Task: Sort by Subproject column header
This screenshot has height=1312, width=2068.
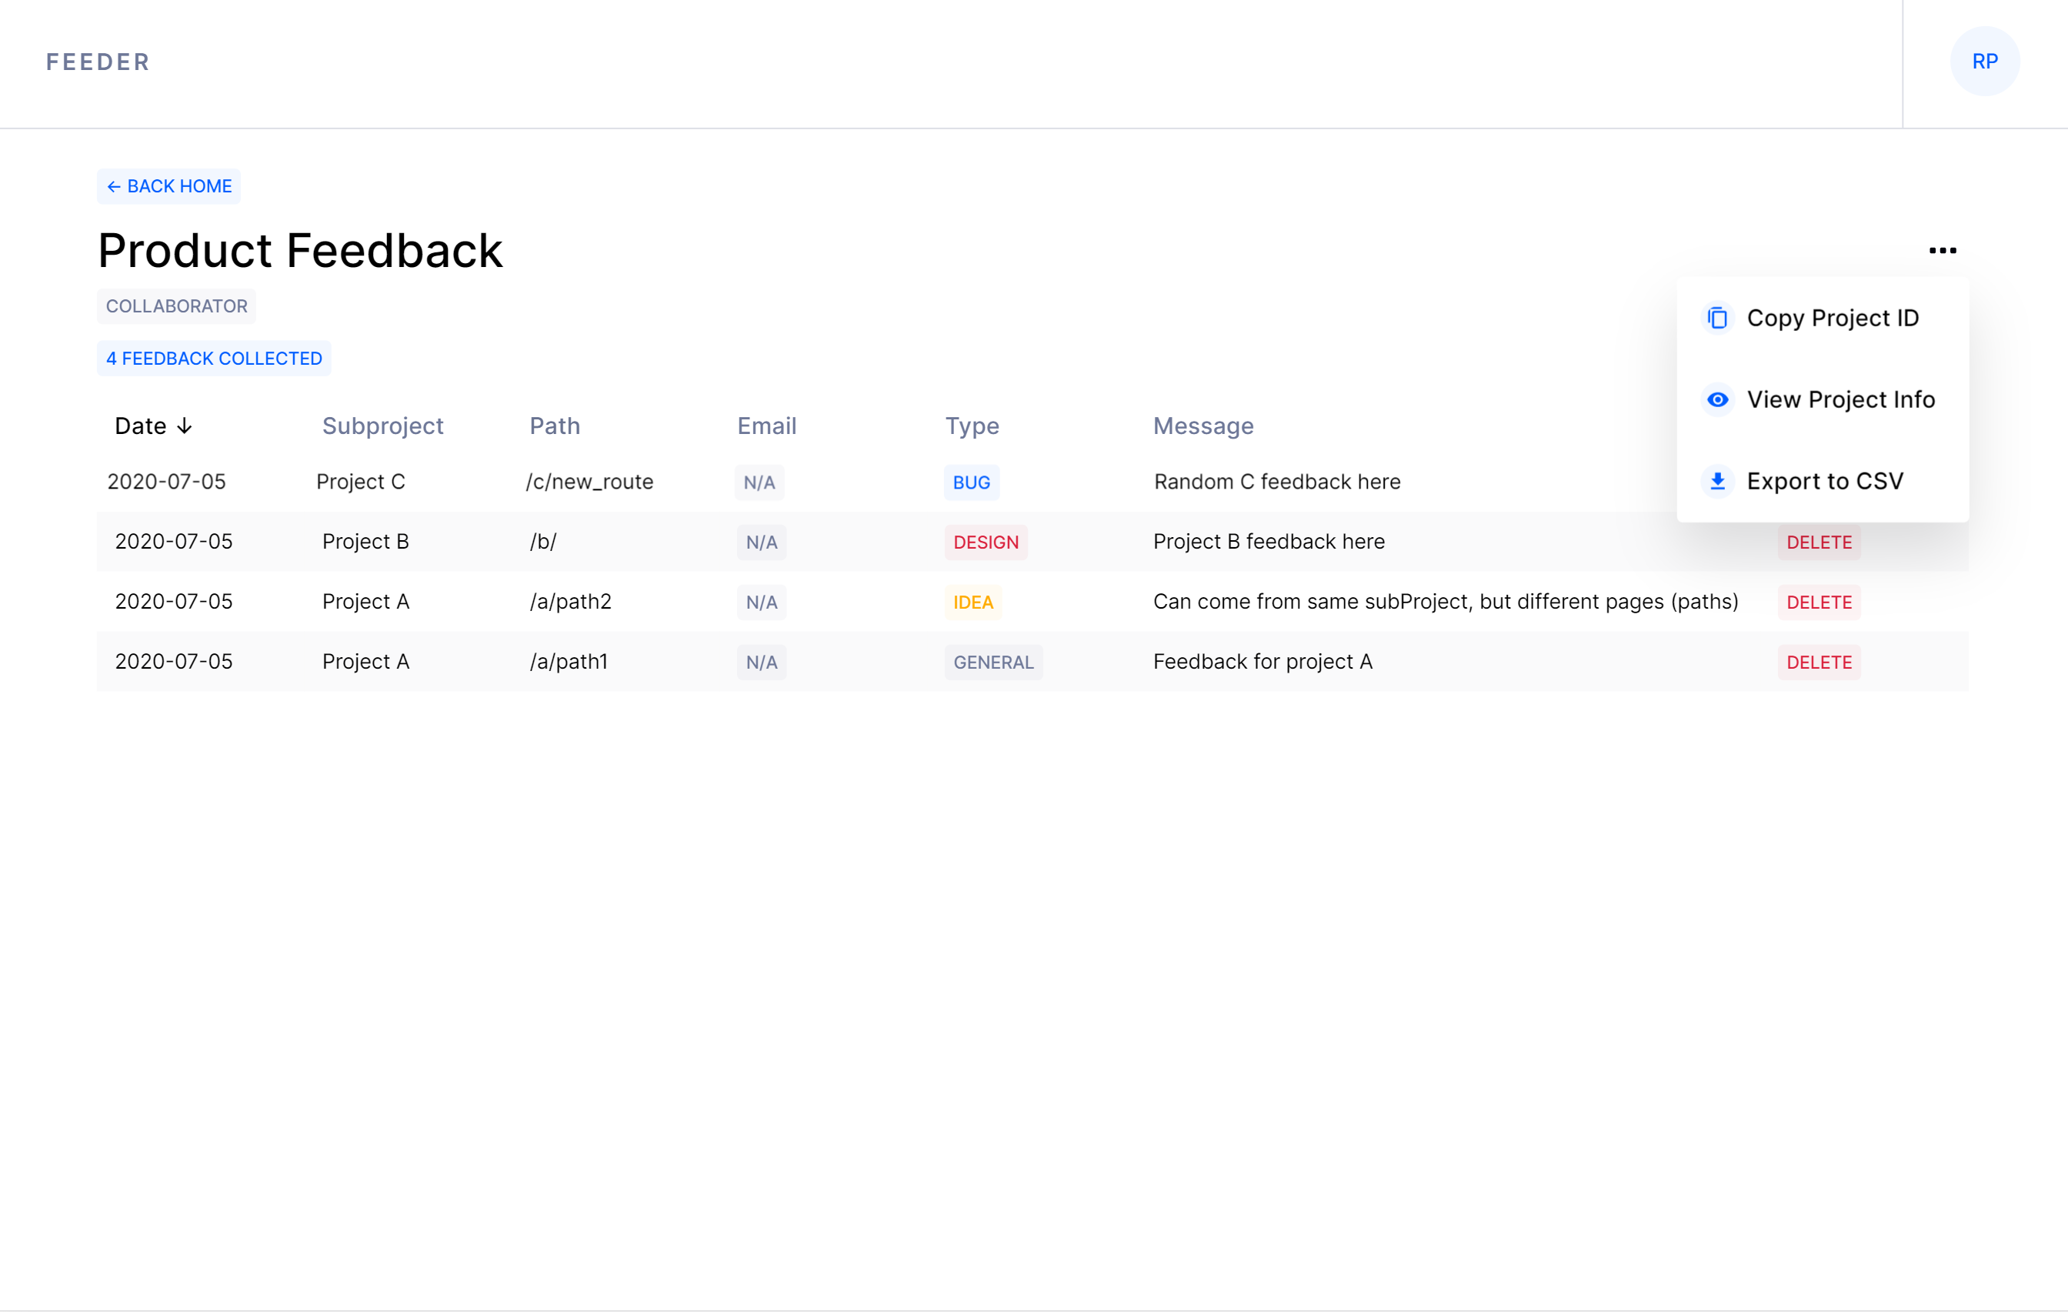Action: (x=382, y=426)
